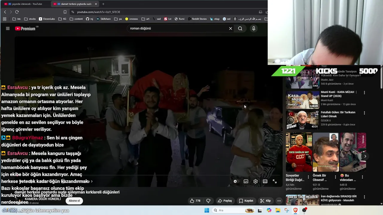Click the taskbar 'Ara' search box
Viewport: 383px width, 215px height.
tap(233, 210)
